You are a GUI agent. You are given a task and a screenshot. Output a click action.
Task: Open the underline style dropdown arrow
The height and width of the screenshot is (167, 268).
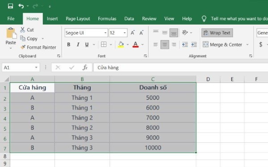pyautogui.click(x=94, y=44)
